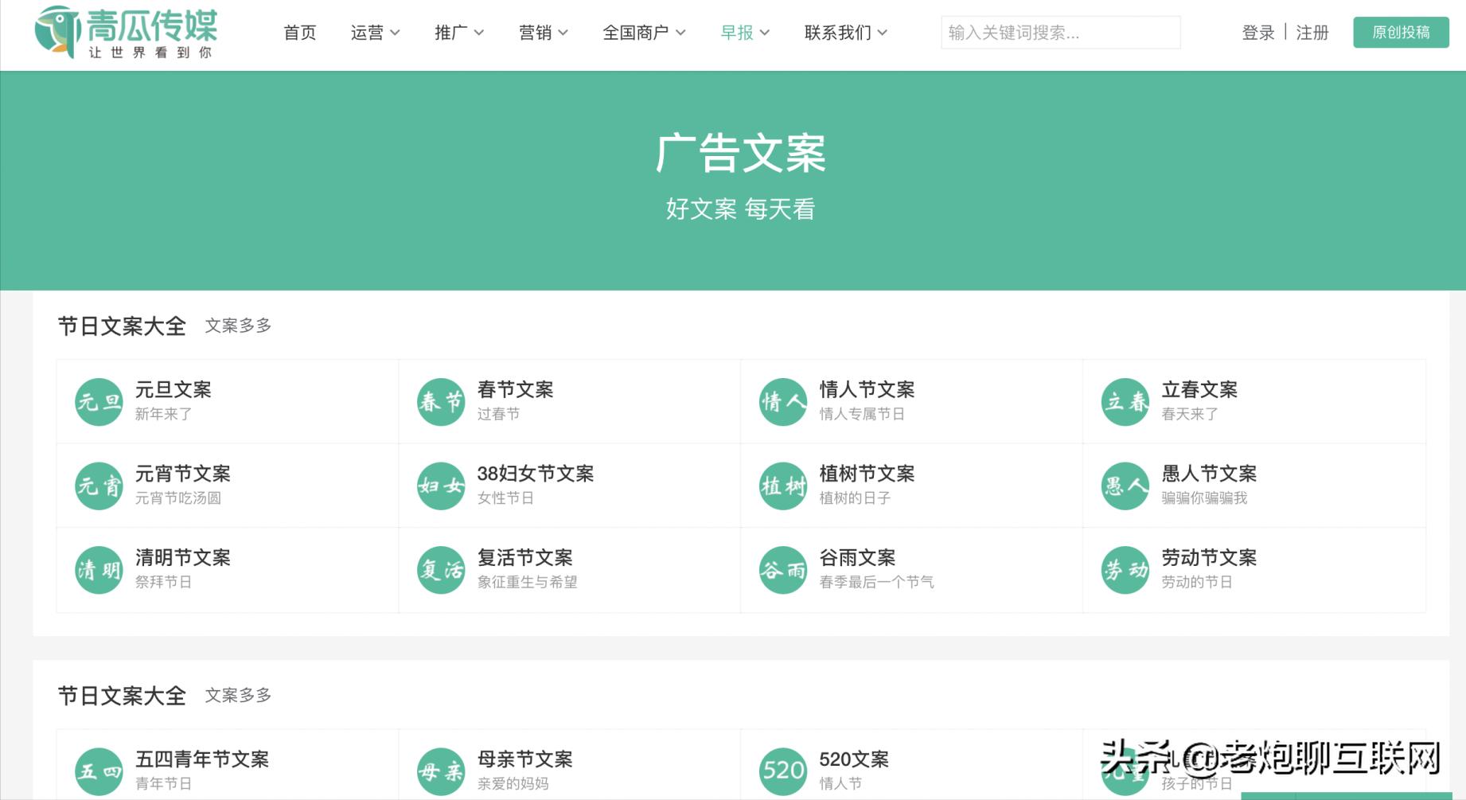
Task: Click the 原创投稿 submit button
Action: click(1401, 32)
